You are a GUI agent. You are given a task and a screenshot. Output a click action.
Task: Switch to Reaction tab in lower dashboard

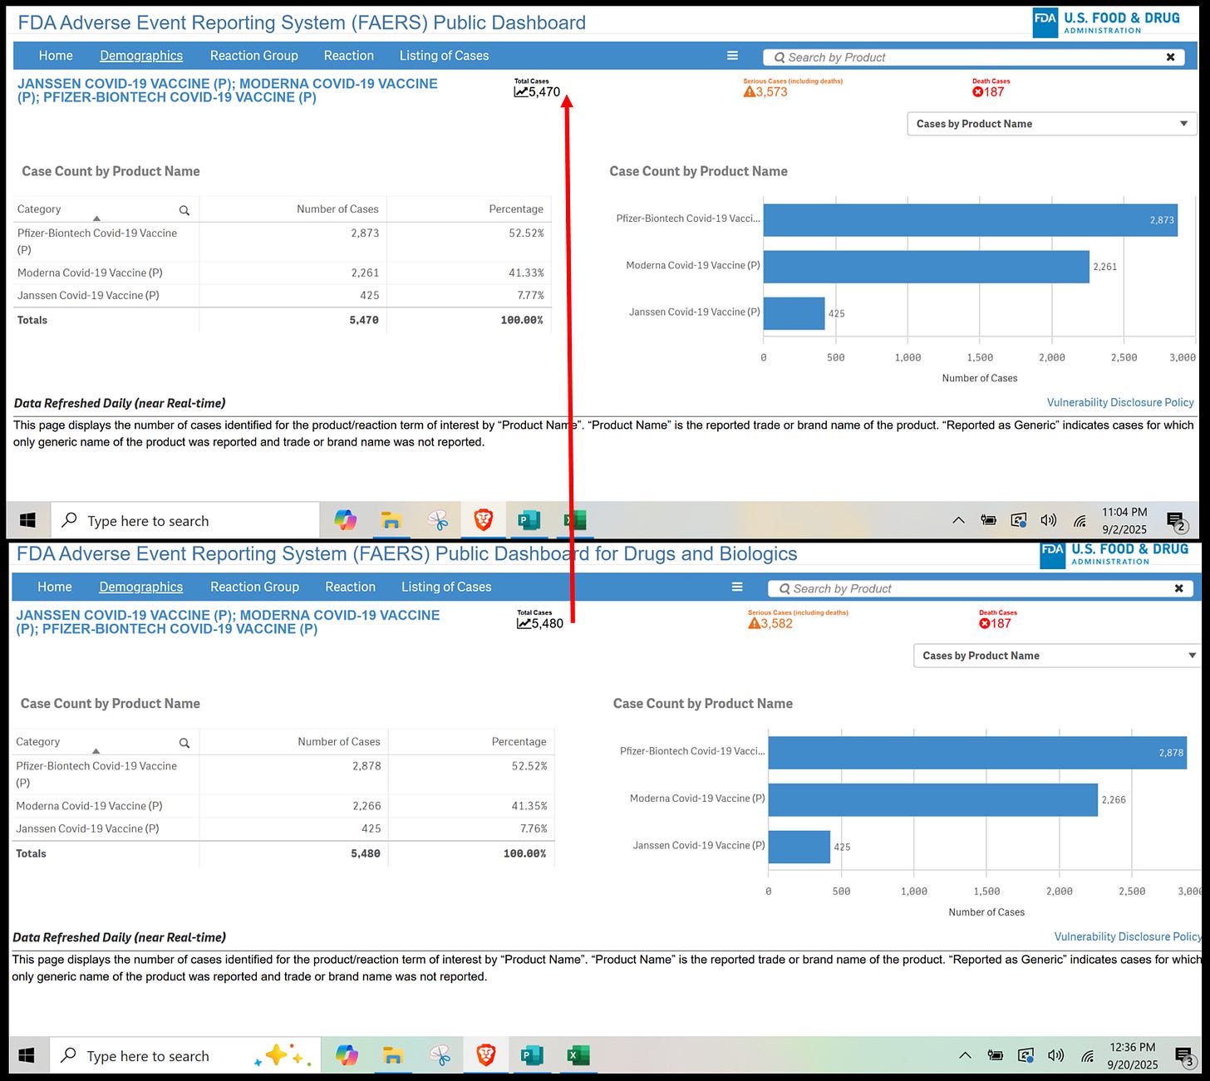(351, 587)
